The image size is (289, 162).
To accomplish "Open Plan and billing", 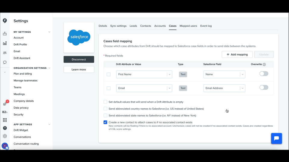I will click(x=23, y=74).
